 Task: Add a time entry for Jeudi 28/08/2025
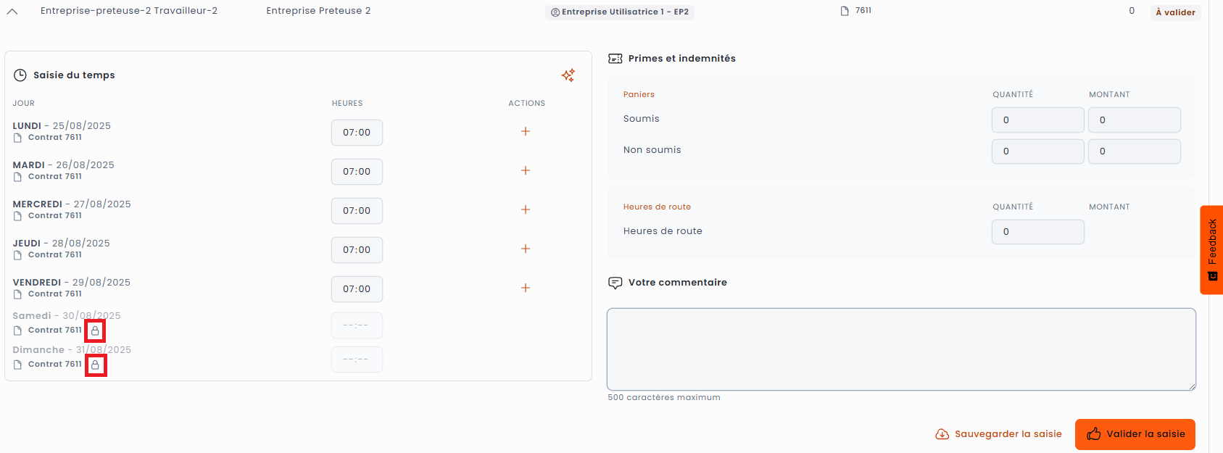526,249
